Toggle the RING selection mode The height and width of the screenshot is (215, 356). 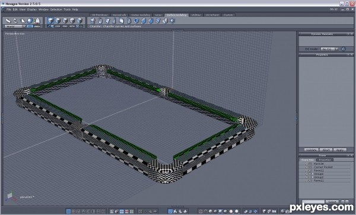[65, 26]
